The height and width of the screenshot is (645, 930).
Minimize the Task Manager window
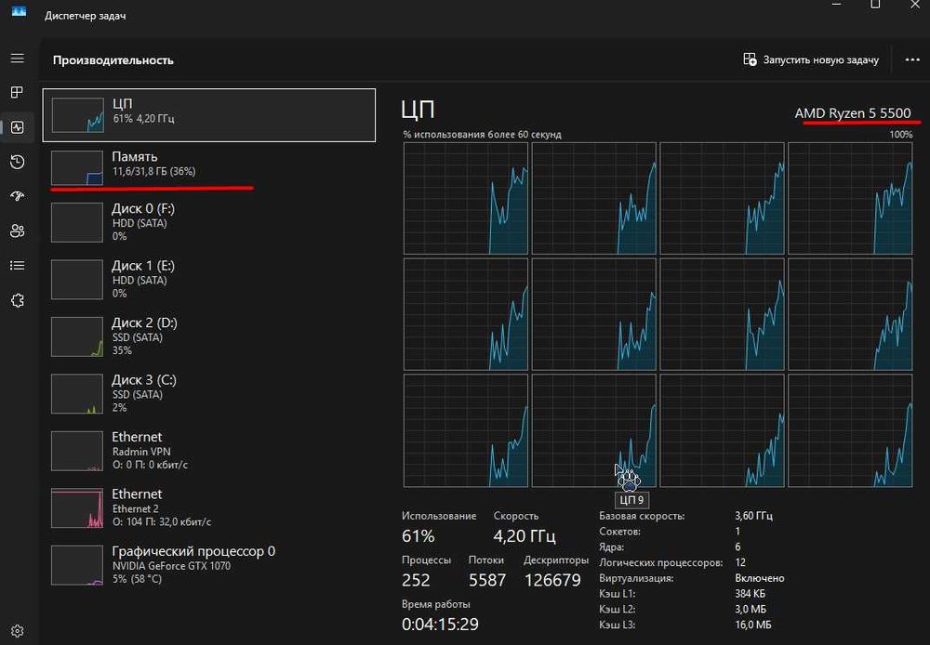pos(836,5)
